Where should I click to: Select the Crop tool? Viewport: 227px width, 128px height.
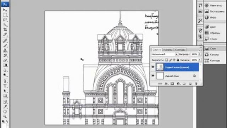click(5, 30)
